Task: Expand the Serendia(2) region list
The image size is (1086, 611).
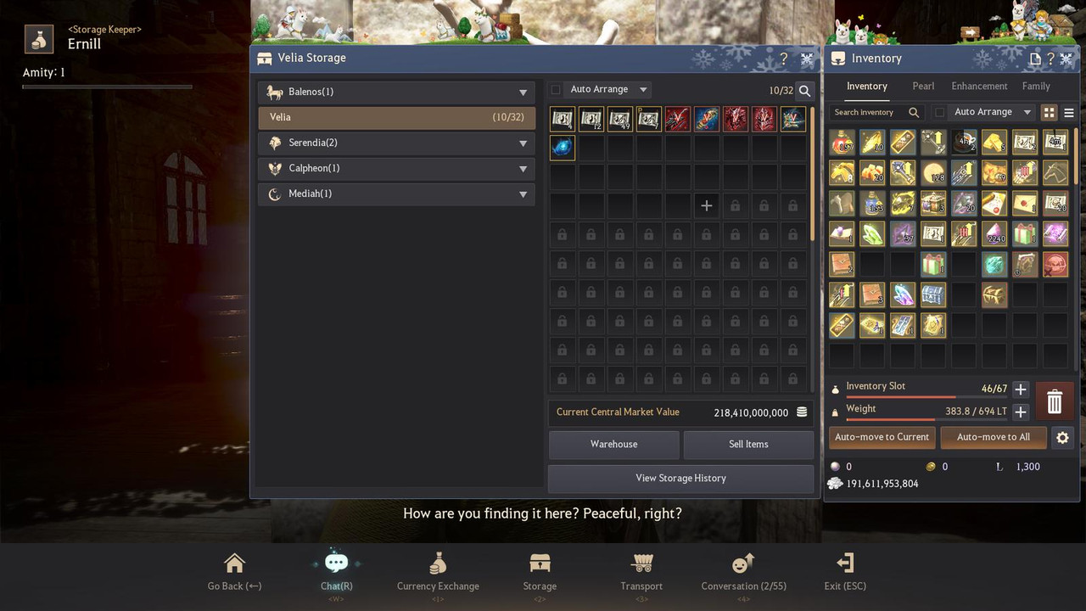Action: (396, 143)
